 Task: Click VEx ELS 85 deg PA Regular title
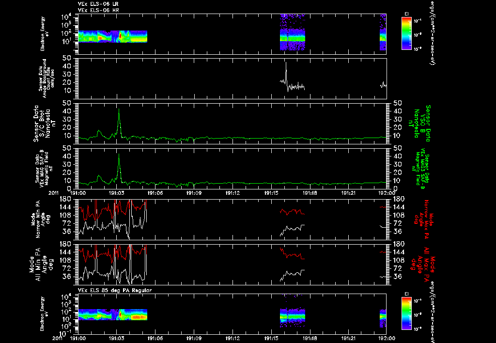click(x=115, y=290)
